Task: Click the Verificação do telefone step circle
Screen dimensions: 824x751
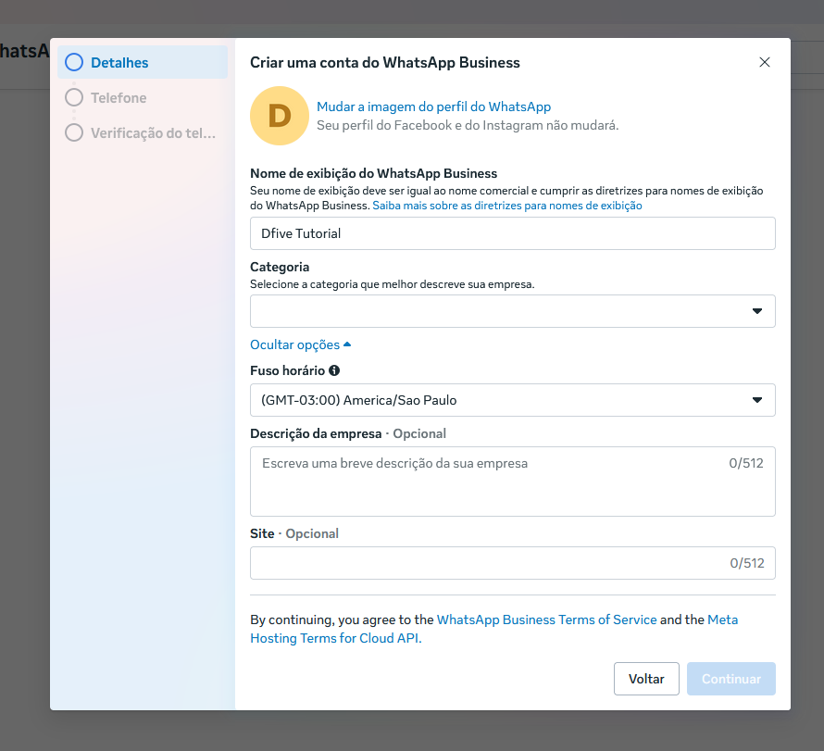Action: [x=74, y=132]
